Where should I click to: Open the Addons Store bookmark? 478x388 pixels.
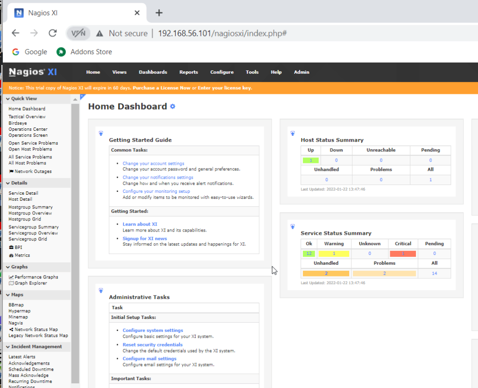(x=84, y=52)
